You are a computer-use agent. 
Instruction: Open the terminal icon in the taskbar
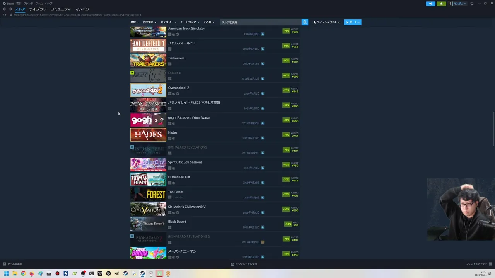(91, 273)
